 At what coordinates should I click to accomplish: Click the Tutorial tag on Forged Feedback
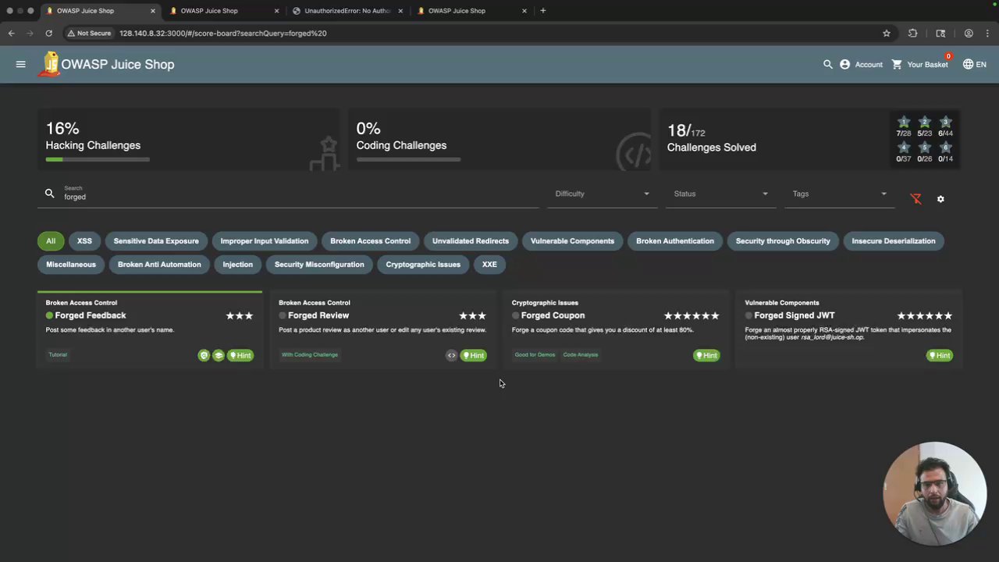click(58, 354)
